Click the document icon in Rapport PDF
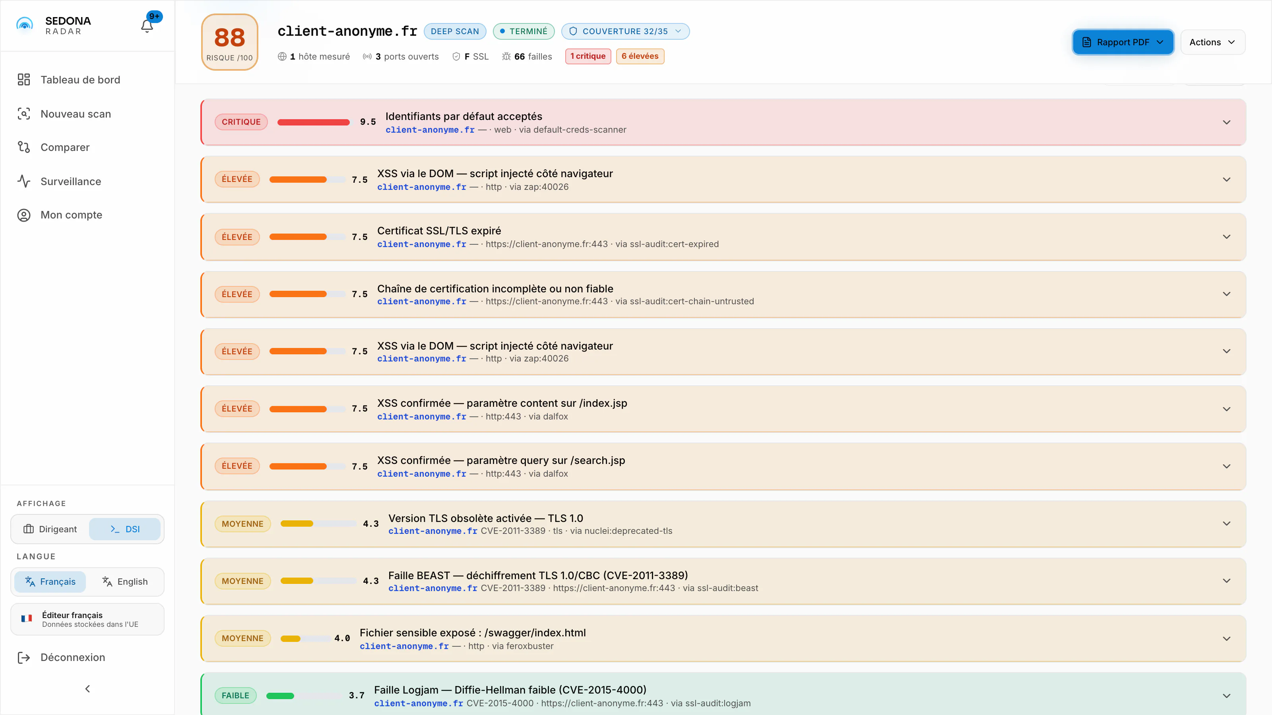Image resolution: width=1272 pixels, height=715 pixels. (x=1086, y=42)
